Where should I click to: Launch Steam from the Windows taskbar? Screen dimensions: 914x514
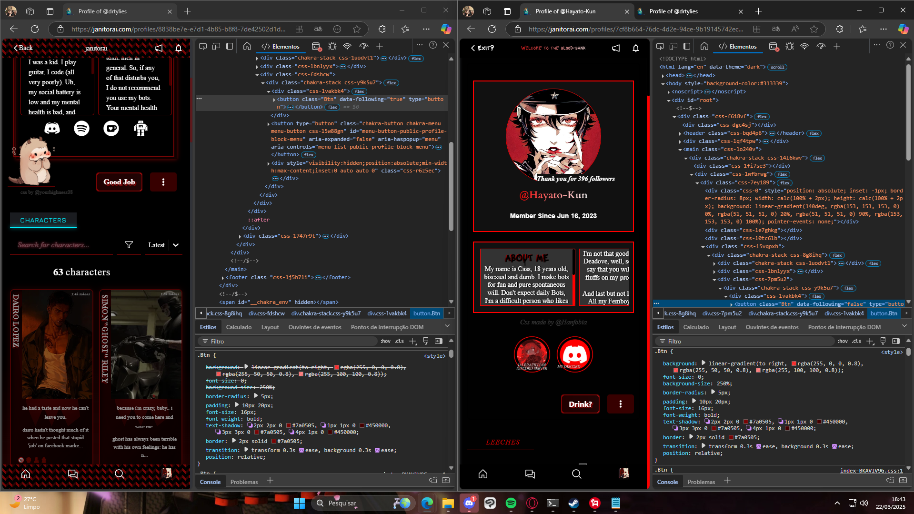[573, 503]
